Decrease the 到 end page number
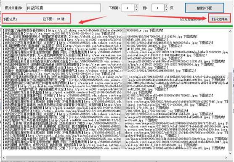Viewport: 234px width, 162px height. click(166, 10)
